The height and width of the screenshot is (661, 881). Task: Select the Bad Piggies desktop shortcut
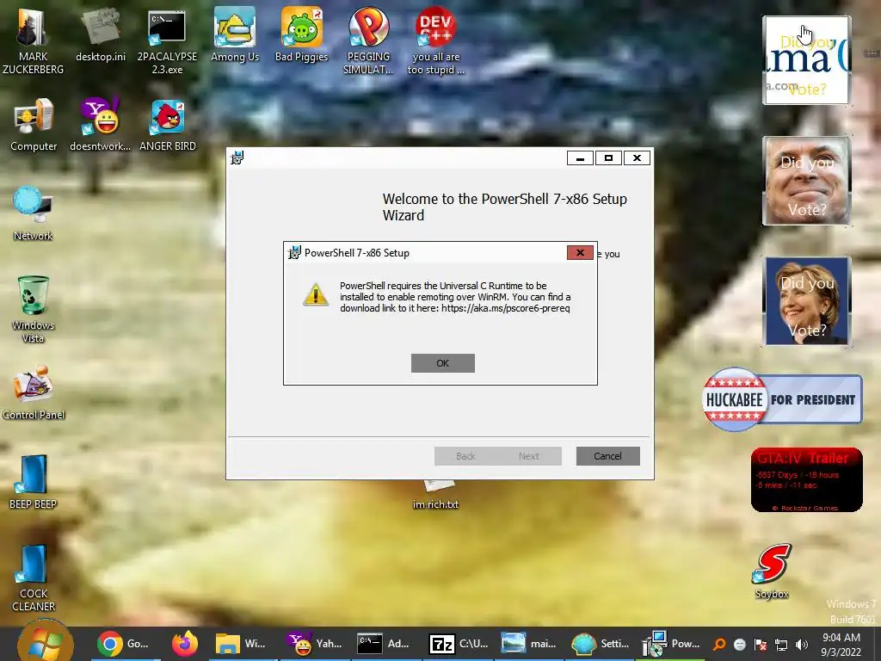click(x=302, y=34)
